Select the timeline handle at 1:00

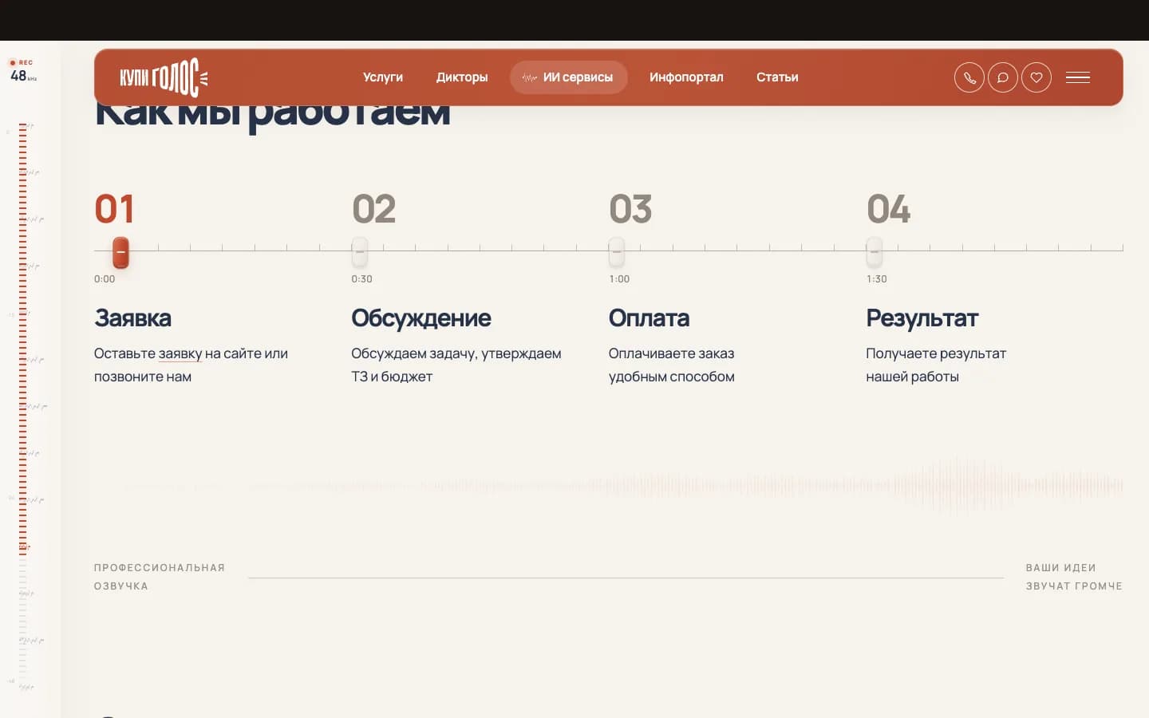(617, 252)
